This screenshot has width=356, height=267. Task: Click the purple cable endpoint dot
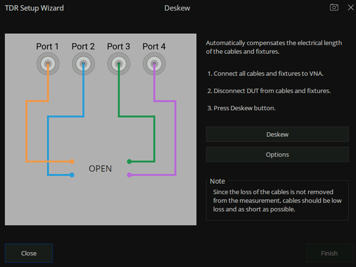129,175
